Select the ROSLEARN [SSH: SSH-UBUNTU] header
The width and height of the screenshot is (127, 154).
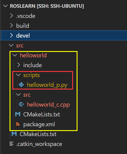(47, 6)
